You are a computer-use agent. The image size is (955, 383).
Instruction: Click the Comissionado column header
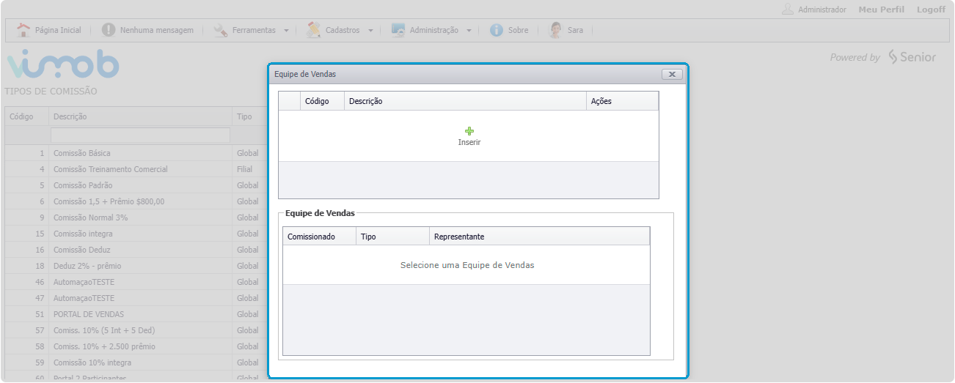320,237
